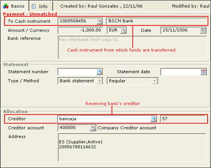Viewport: 211px width, 168px height.
Task: Open lookup icon for Creditor bancaja
Action: tap(153, 119)
